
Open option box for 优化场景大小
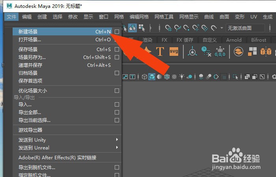pos(117,90)
